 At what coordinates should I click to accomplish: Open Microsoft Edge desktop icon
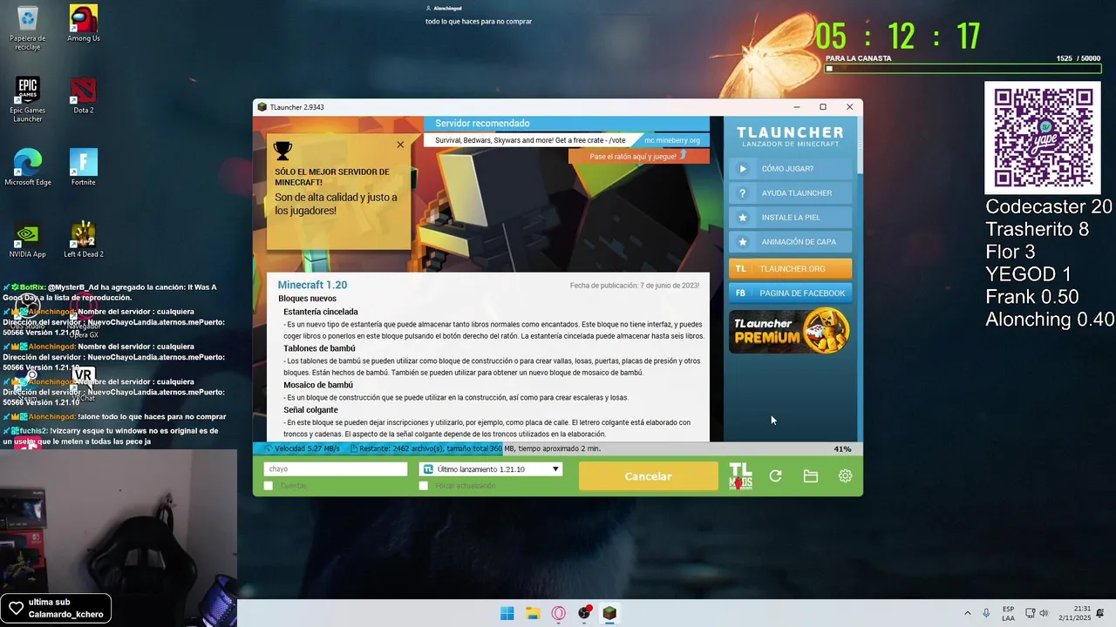click(28, 167)
